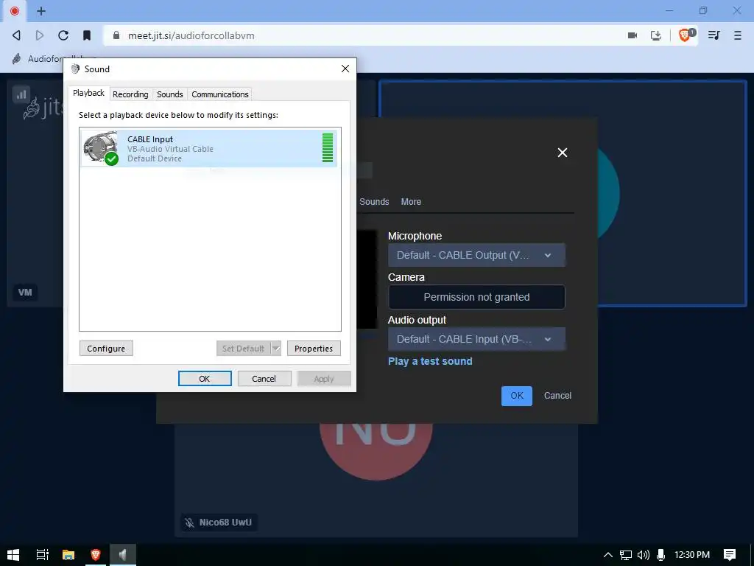Open the More tab in Jitsi settings
The height and width of the screenshot is (566, 754).
pyautogui.click(x=411, y=202)
